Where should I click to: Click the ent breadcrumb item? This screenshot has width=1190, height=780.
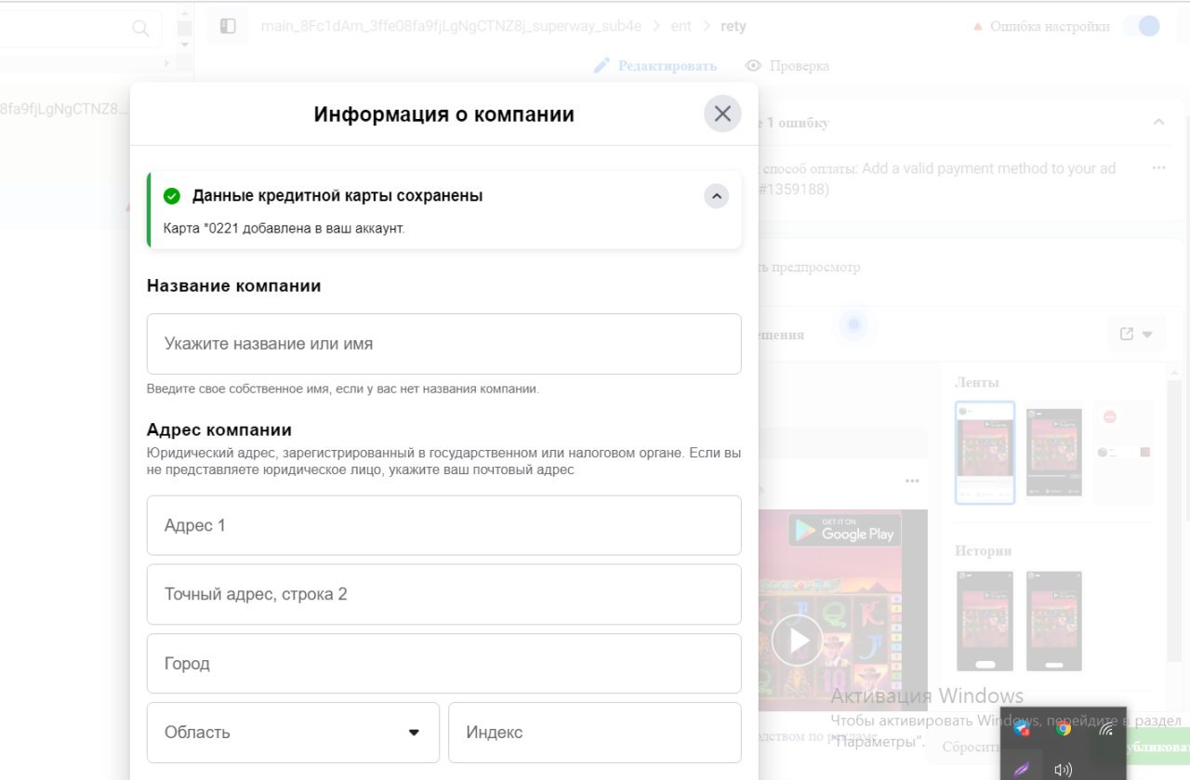681,26
